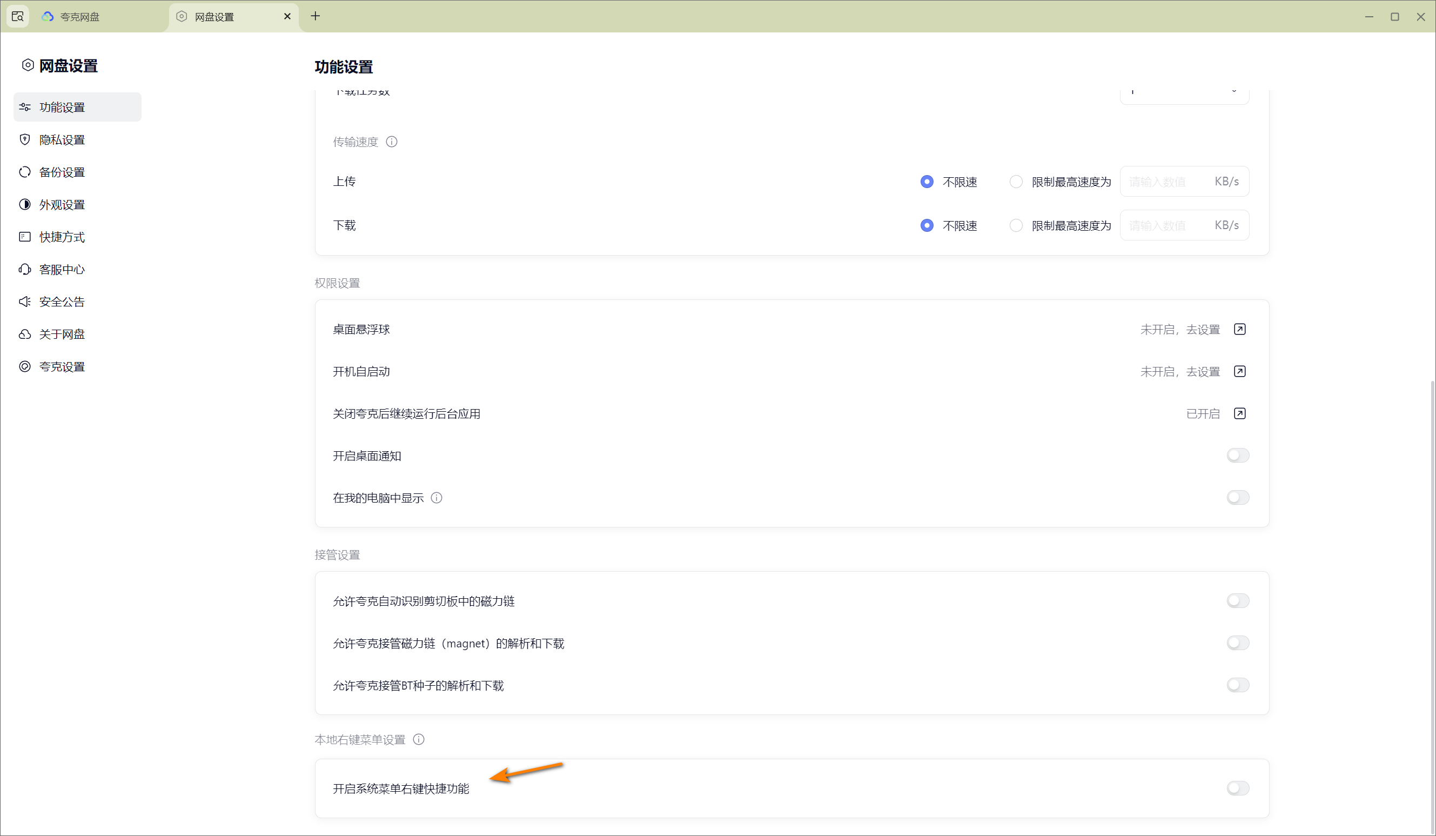The height and width of the screenshot is (836, 1436).
Task: Open 桌面悬浮球 settings via external link icon
Action: 1239,329
